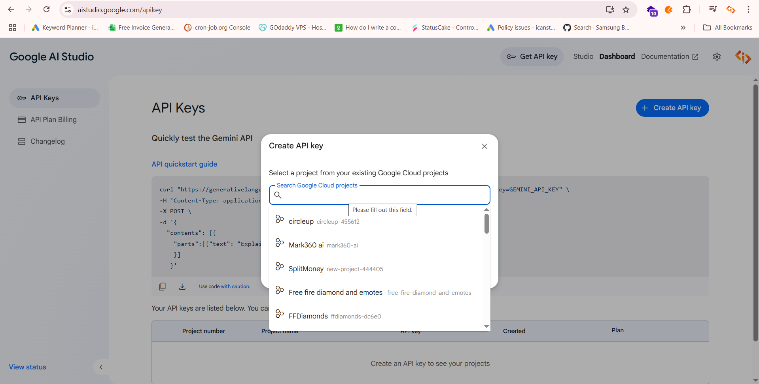Open API quickstart guide link
Screen dimensions: 759x384
click(x=184, y=164)
